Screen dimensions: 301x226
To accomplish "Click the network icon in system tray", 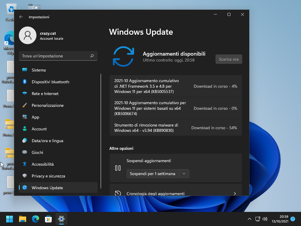I will click(257, 219).
